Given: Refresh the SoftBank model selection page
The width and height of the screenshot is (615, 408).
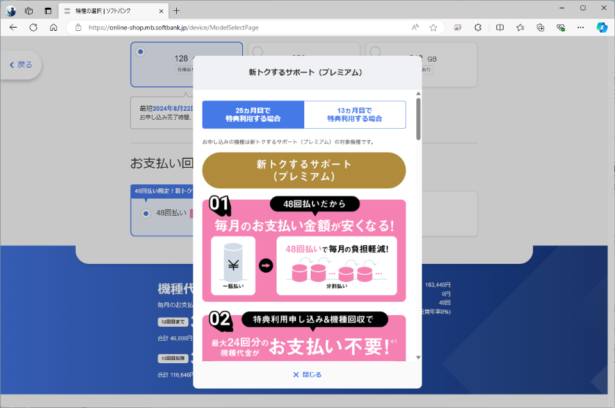Looking at the screenshot, I should coord(33,28).
